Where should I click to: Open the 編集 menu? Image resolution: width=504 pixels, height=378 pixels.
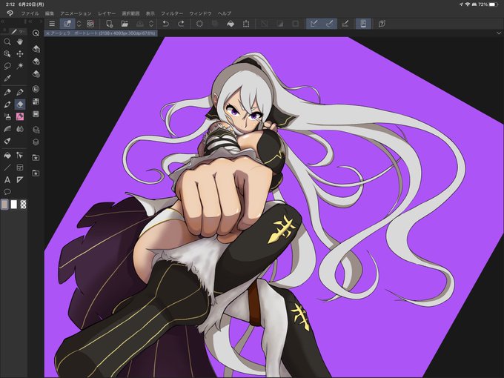(50, 13)
